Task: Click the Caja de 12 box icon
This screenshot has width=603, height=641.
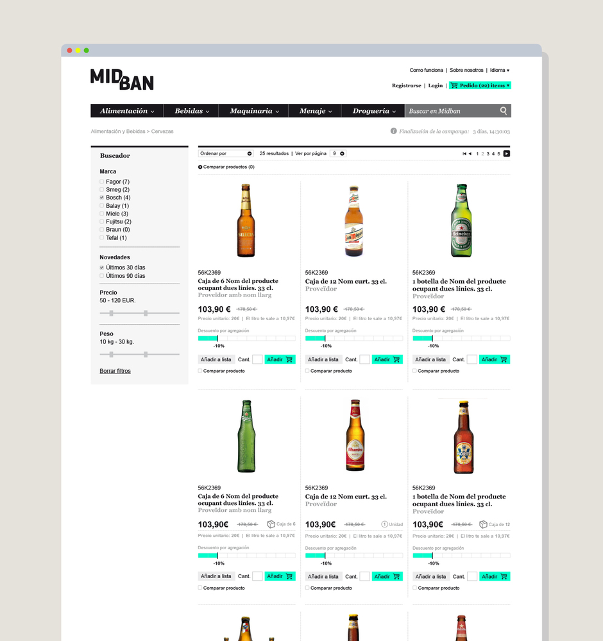Action: [x=483, y=524]
